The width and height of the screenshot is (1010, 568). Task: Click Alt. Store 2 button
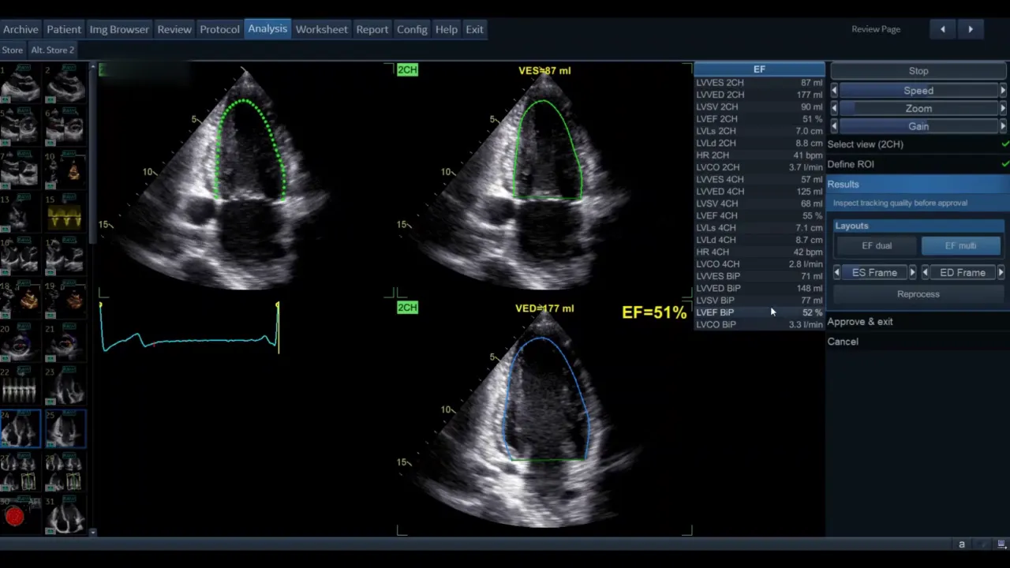53,50
